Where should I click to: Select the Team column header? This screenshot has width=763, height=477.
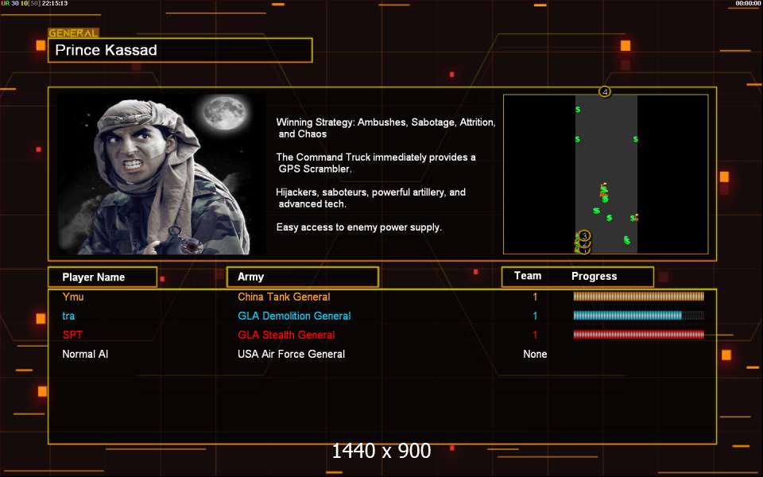[x=528, y=276]
